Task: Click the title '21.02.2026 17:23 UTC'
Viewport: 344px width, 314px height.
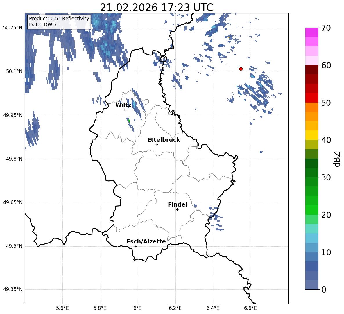Action: 156,8
